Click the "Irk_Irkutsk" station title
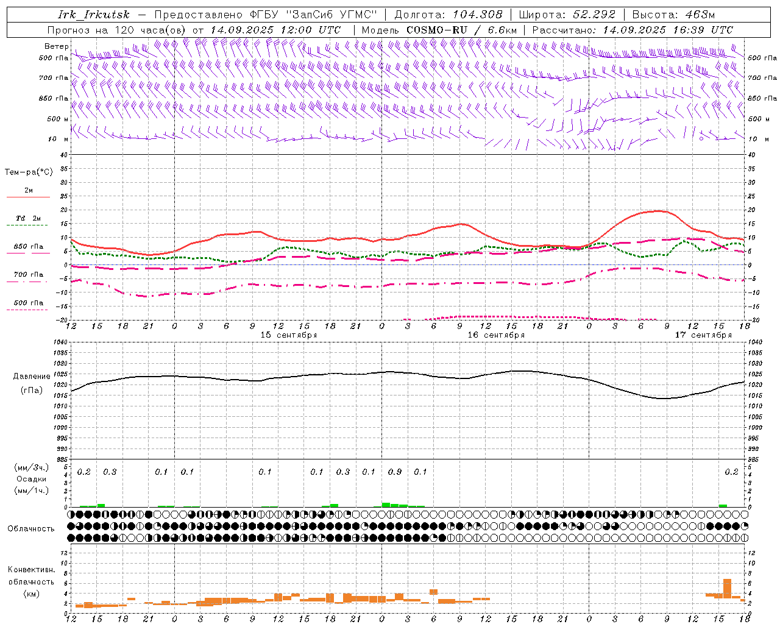 point(94,15)
